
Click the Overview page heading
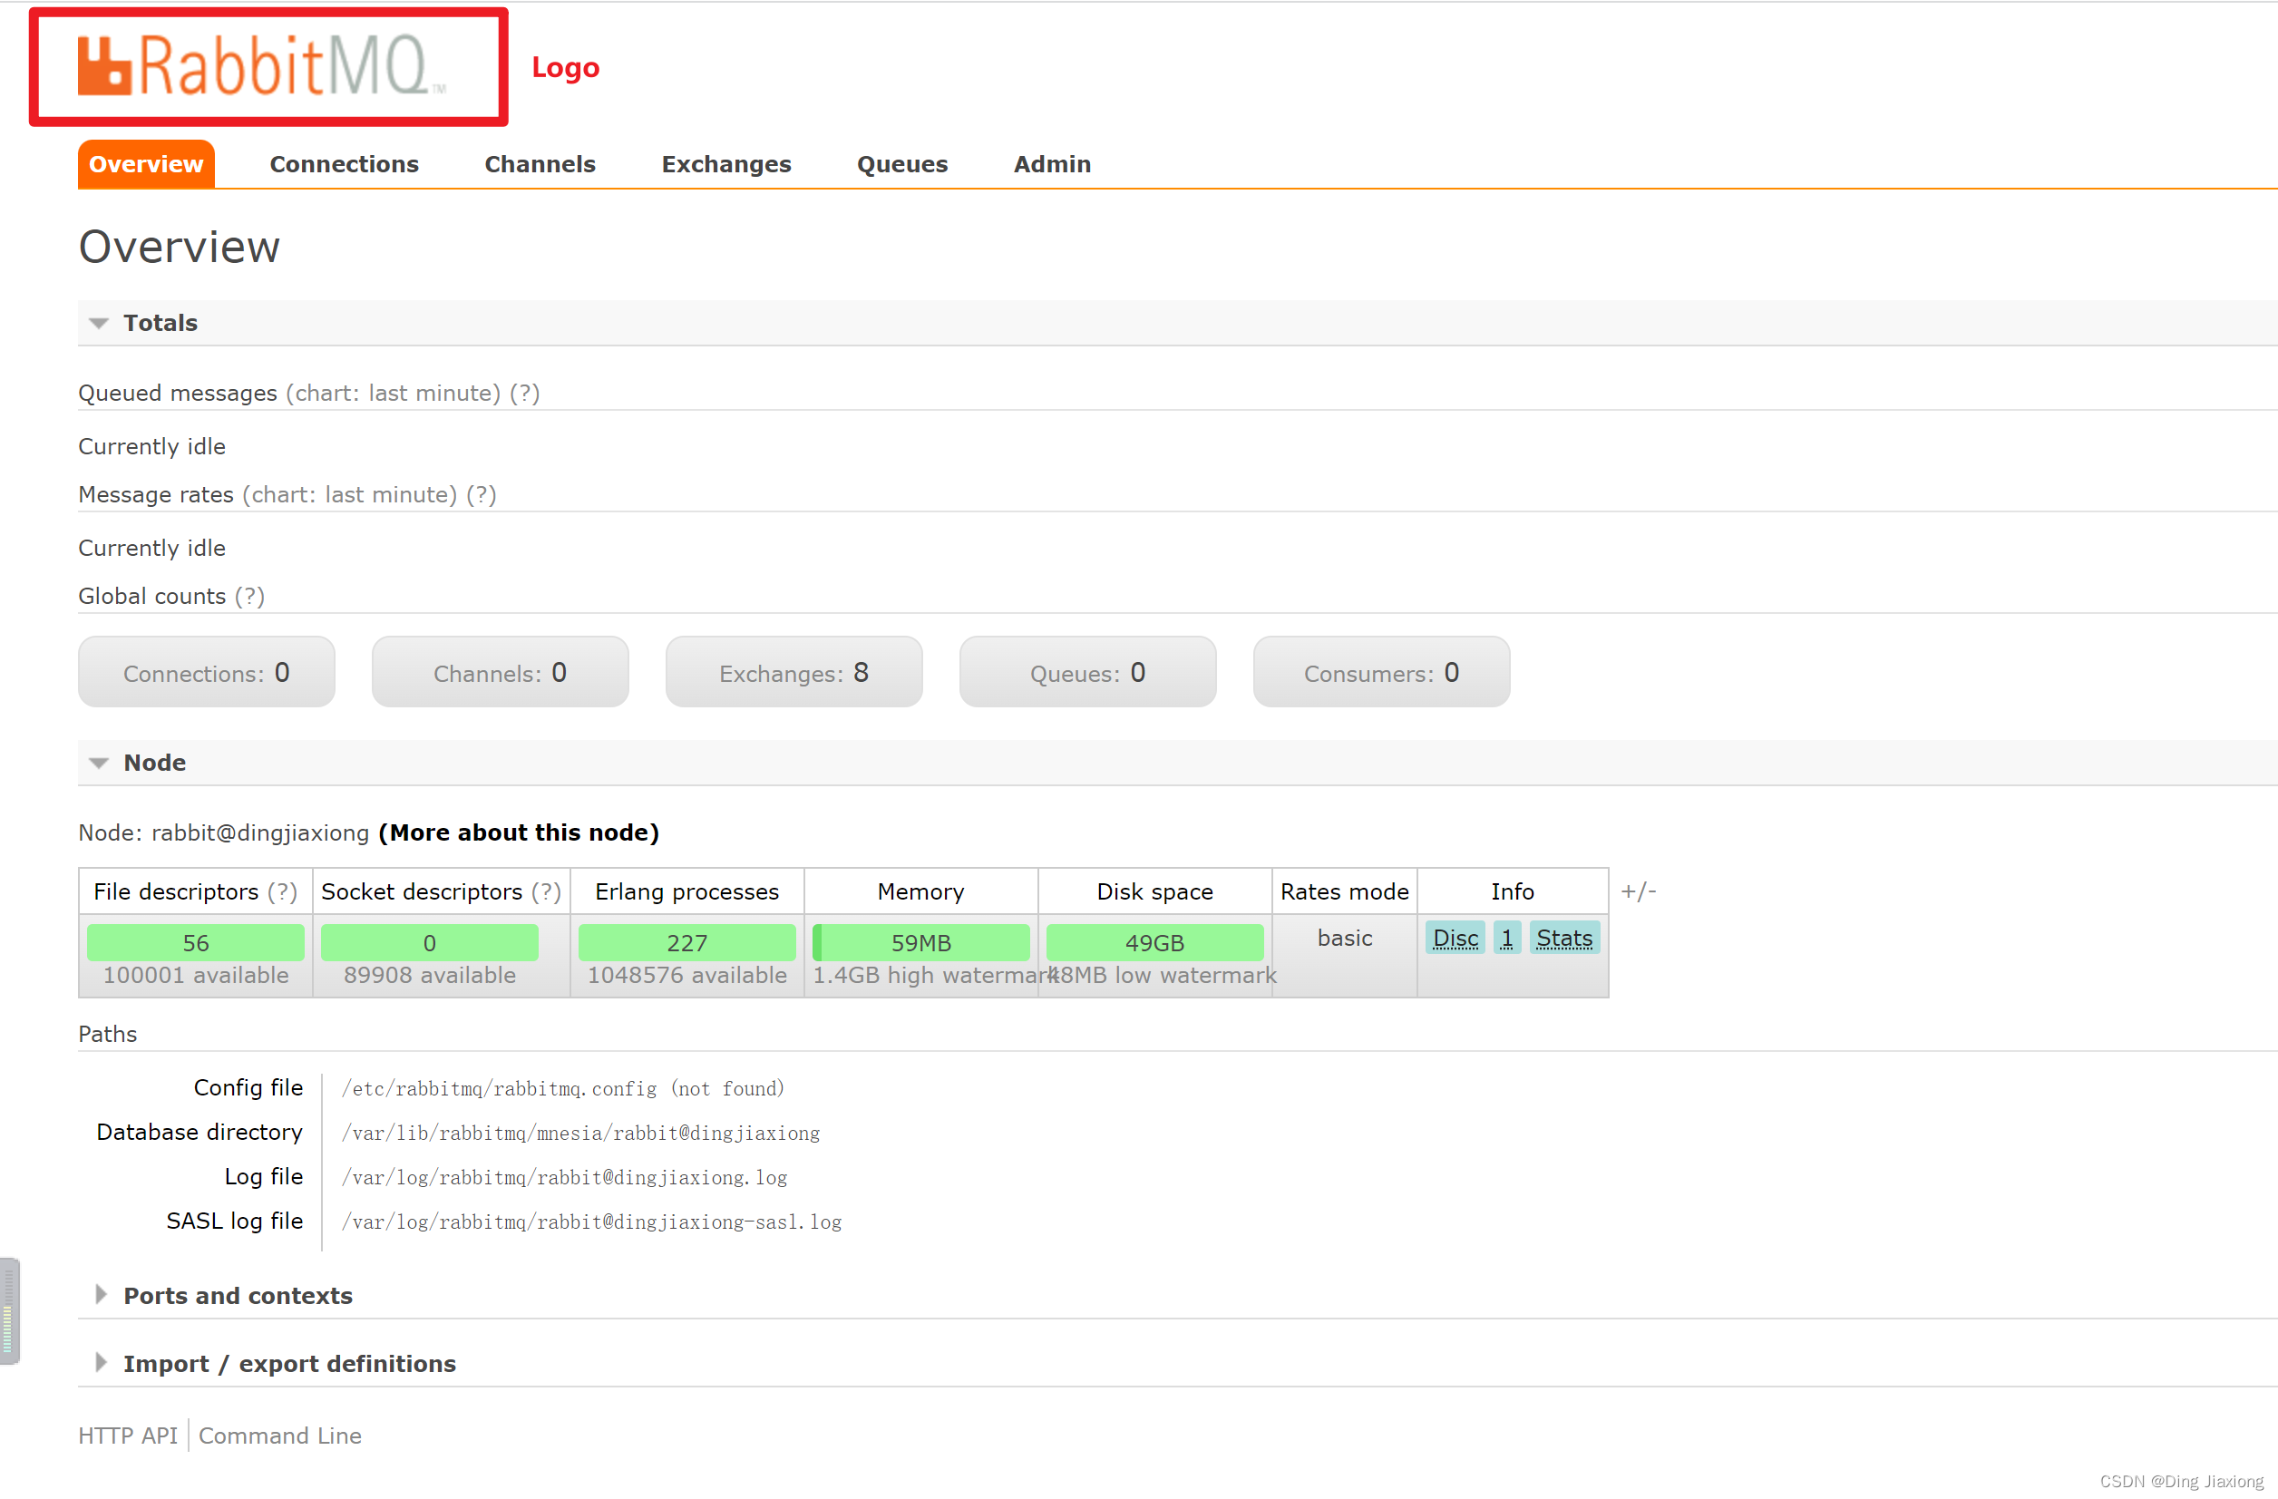179,247
